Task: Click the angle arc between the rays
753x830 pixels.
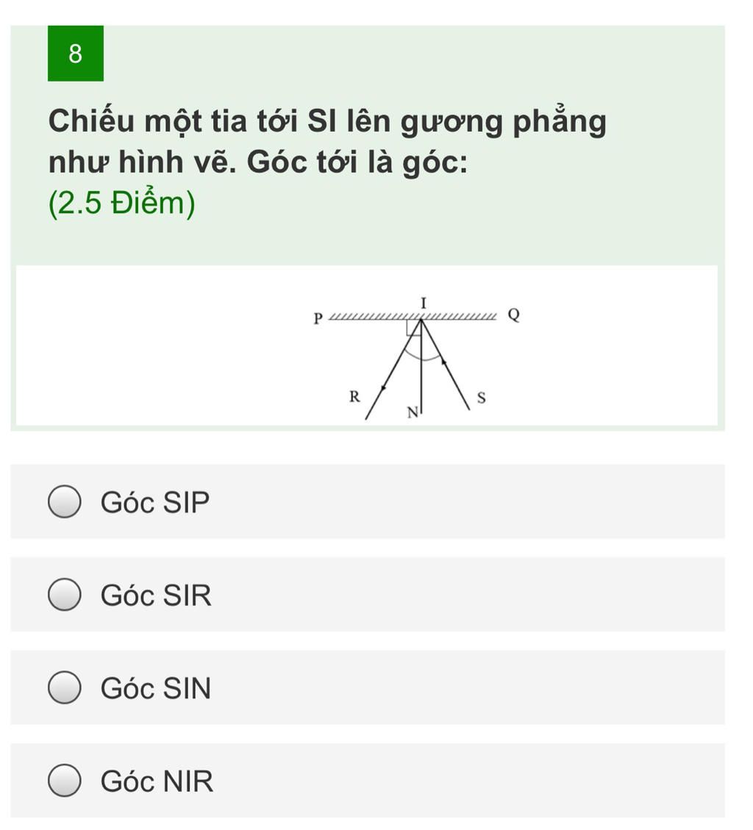Action: [422, 357]
